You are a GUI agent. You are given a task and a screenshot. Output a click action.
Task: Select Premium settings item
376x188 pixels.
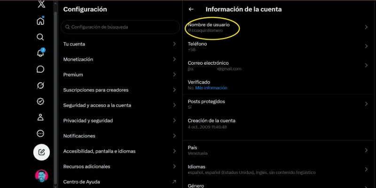(x=120, y=75)
